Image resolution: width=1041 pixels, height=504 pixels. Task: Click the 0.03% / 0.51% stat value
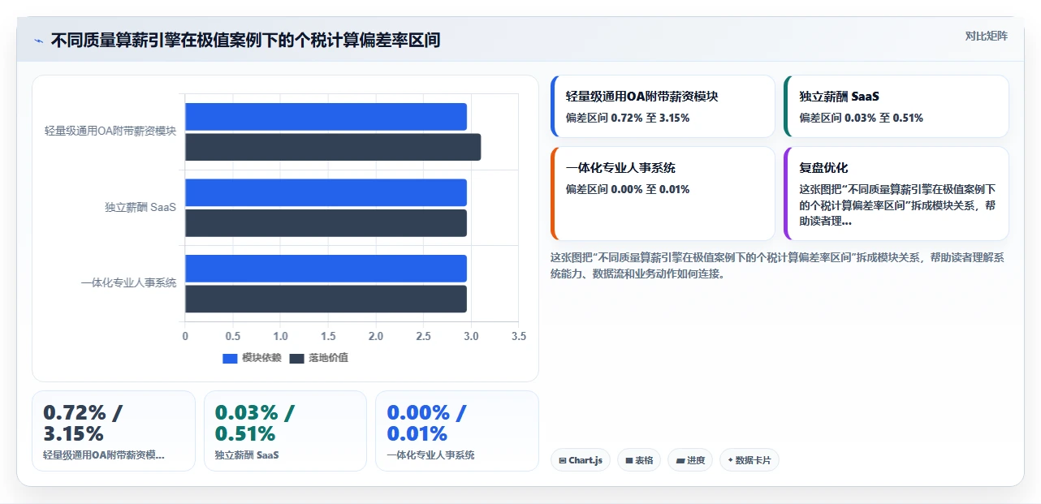[x=255, y=423]
